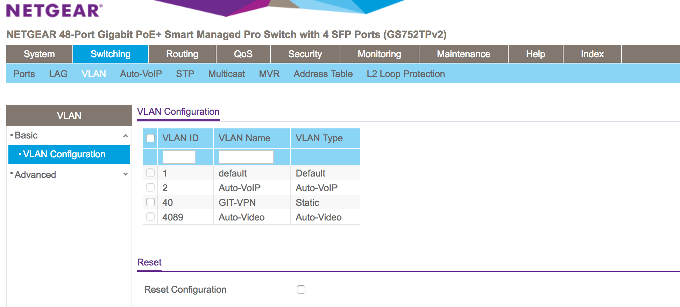Click the GIT-VPN name cell

252,202
